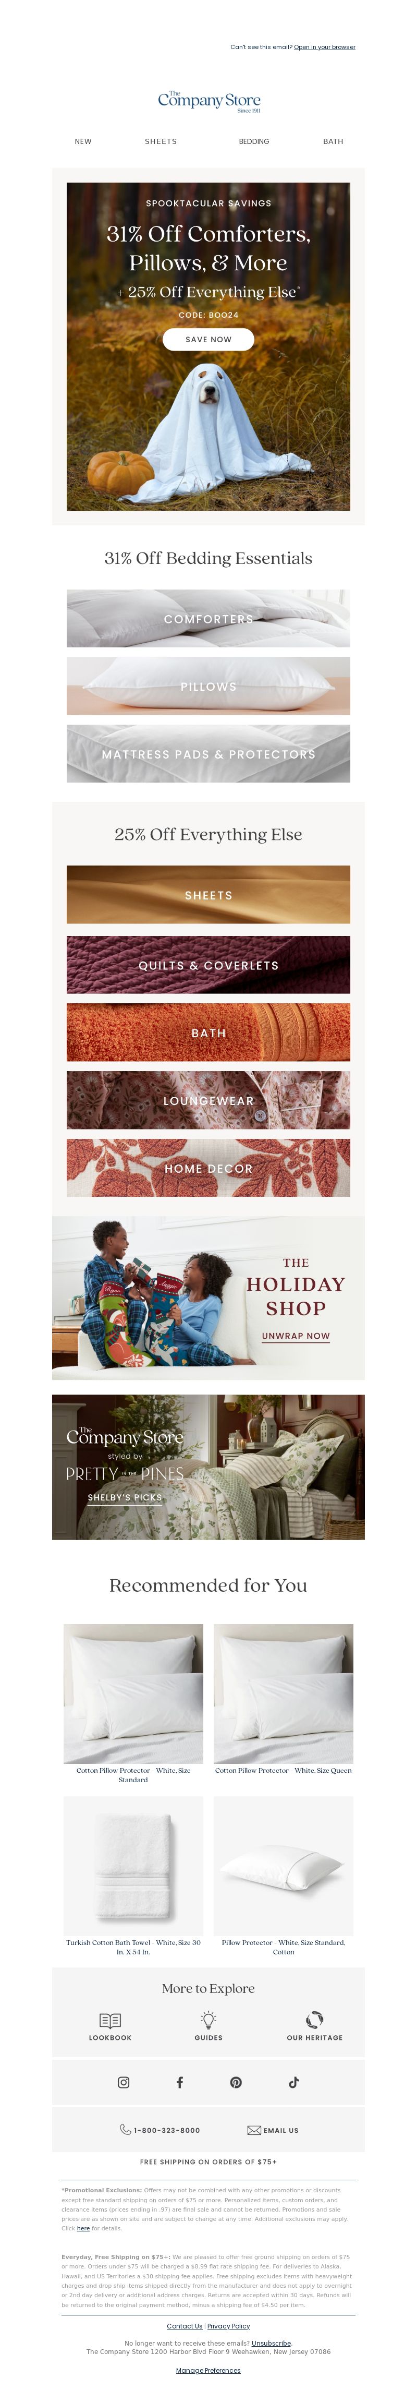
Task: Open the Lookbook book icon
Action: coord(111,2020)
